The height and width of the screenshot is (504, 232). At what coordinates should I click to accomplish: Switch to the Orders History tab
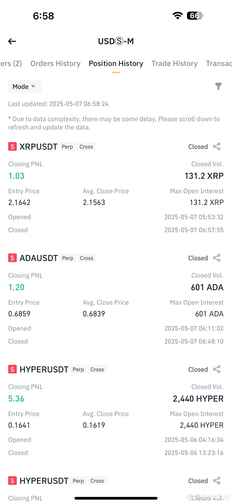pyautogui.click(x=55, y=63)
